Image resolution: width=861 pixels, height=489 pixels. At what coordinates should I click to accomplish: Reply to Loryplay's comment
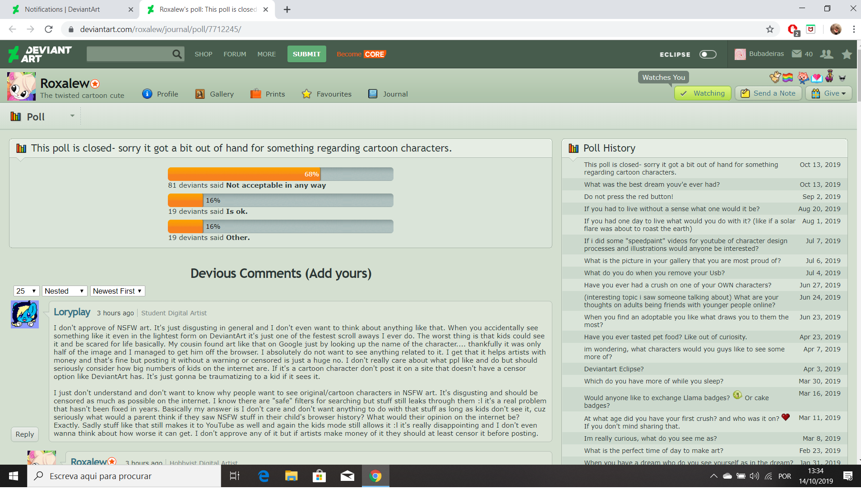tap(25, 434)
